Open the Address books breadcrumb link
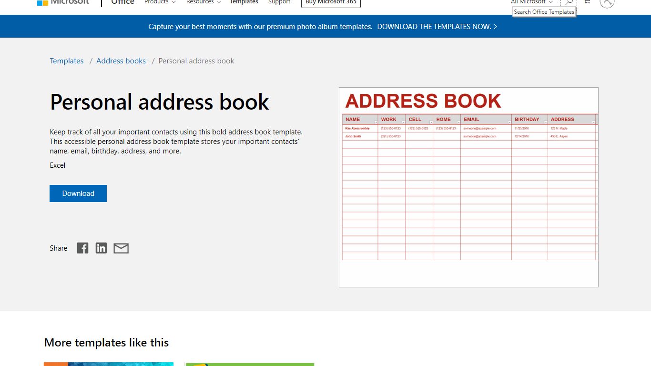 [x=121, y=61]
